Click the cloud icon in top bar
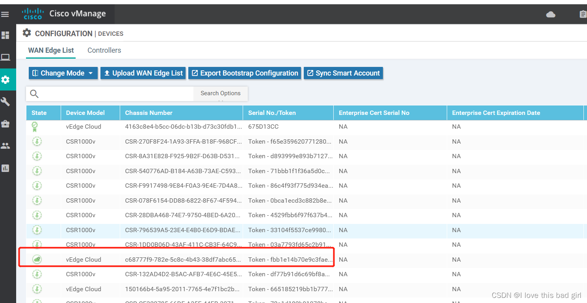This screenshot has height=303, width=587. coord(551,15)
